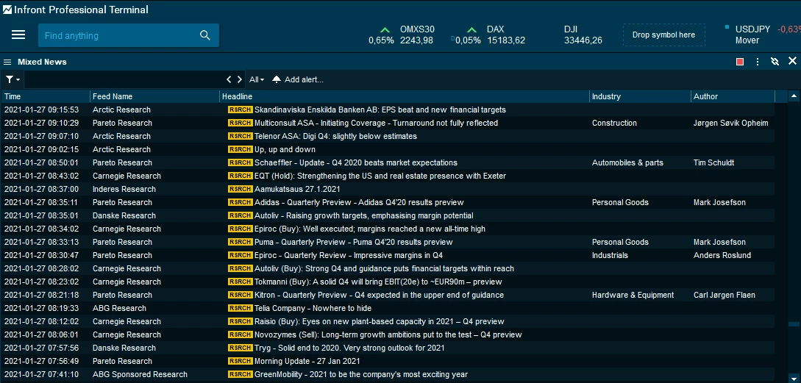Image resolution: width=801 pixels, height=383 pixels.
Task: Open the three-dot more options menu
Action: 758,62
